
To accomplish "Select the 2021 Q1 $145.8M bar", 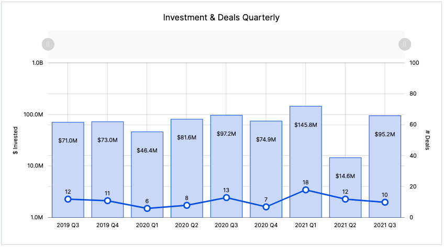I will point(306,151).
